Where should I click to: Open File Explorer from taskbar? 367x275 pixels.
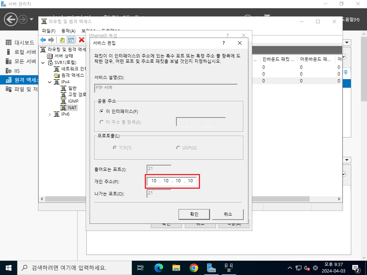click(176, 268)
